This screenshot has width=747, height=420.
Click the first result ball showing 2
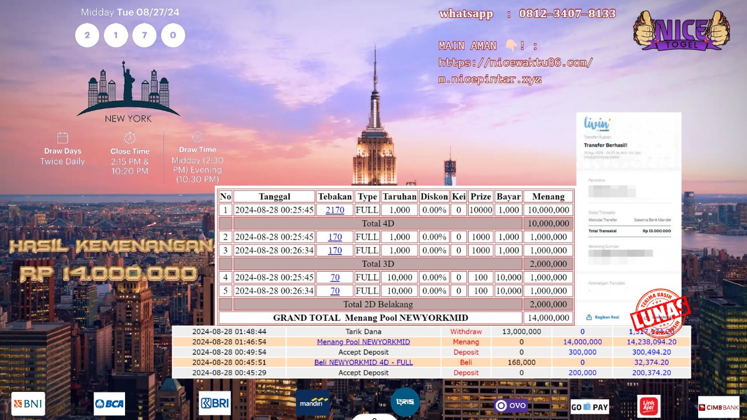pyautogui.click(x=87, y=36)
